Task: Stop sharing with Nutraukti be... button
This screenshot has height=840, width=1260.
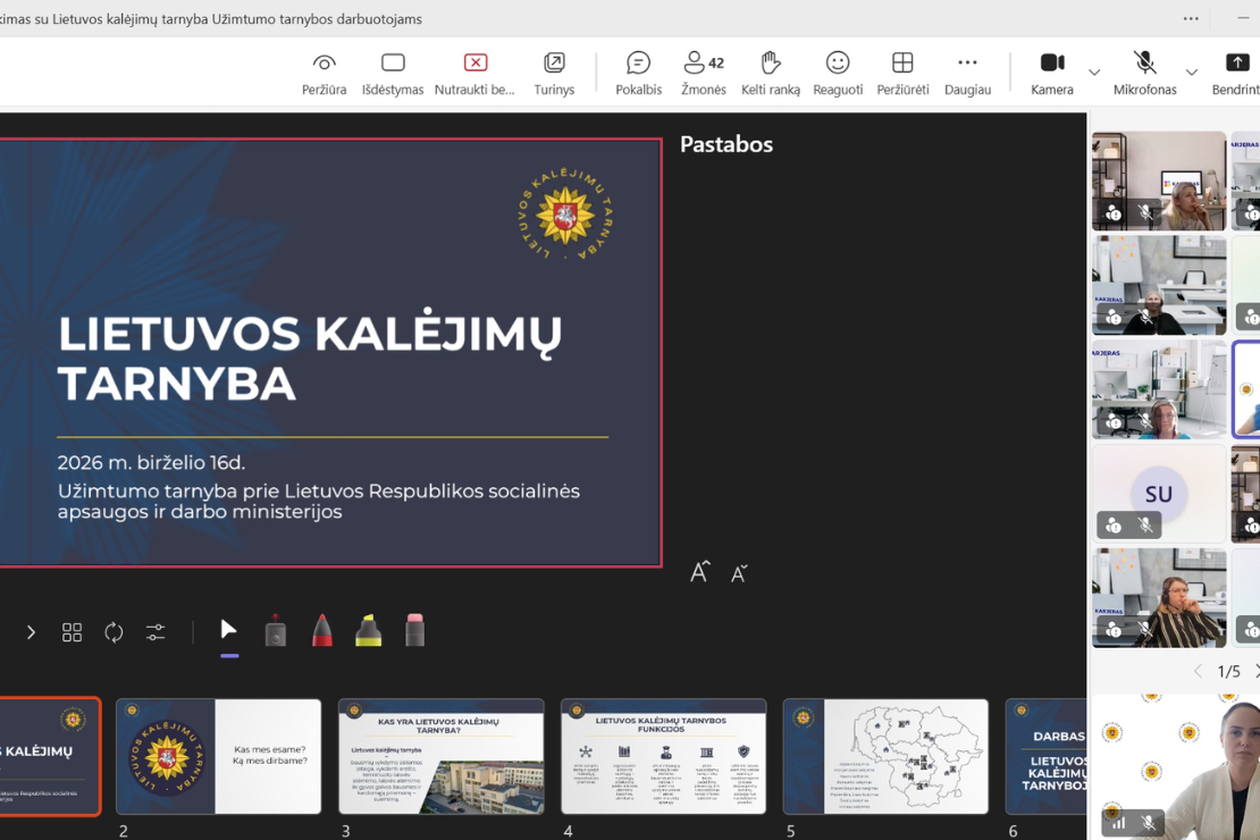Action: (475, 73)
